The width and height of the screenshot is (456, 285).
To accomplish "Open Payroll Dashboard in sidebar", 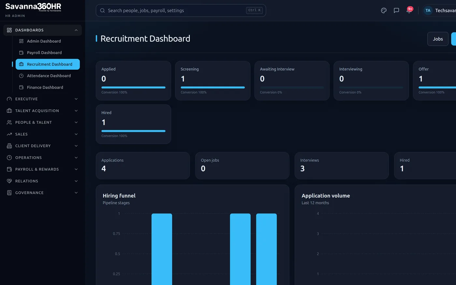I will click(x=48, y=53).
